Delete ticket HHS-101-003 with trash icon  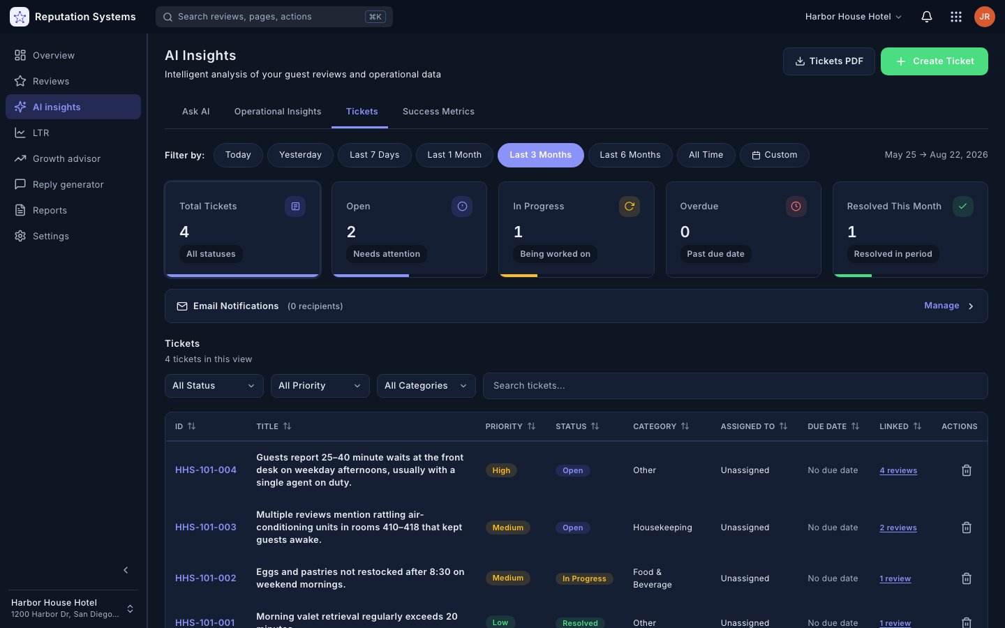[967, 528]
